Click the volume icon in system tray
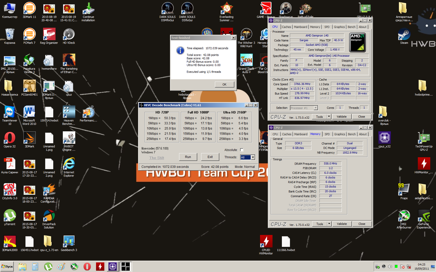 click(390, 267)
